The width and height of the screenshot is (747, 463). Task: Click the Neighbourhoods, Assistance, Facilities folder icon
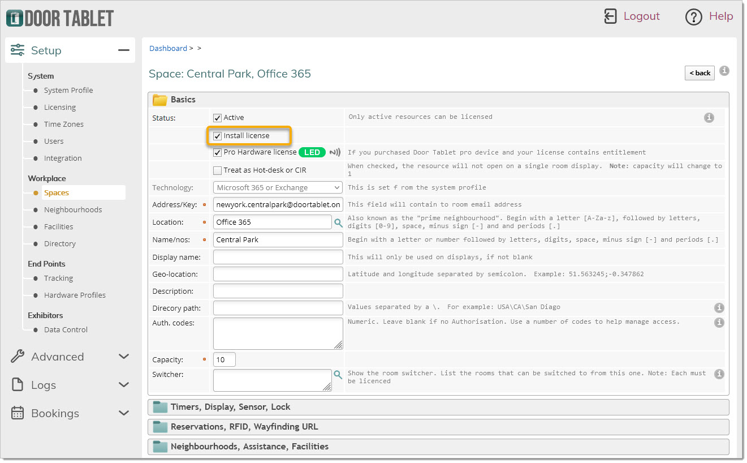click(160, 447)
